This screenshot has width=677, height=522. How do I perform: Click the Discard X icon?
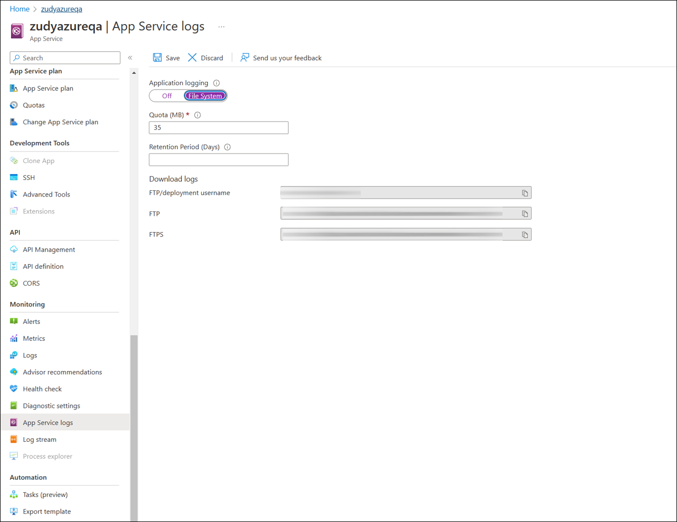tap(192, 58)
